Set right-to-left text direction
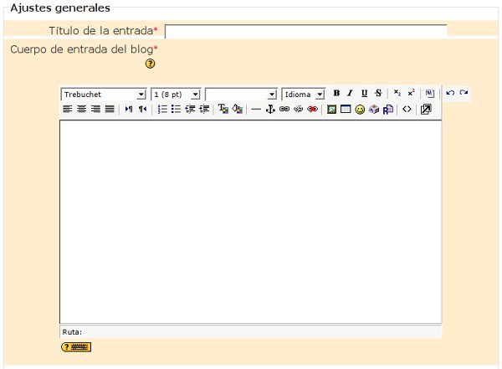Viewport: 502px width, 369px height. tap(142, 110)
